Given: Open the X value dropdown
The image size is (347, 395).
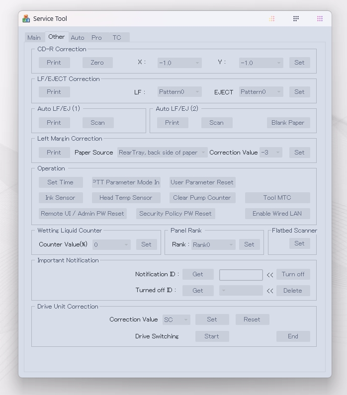Looking at the screenshot, I should coord(179,63).
